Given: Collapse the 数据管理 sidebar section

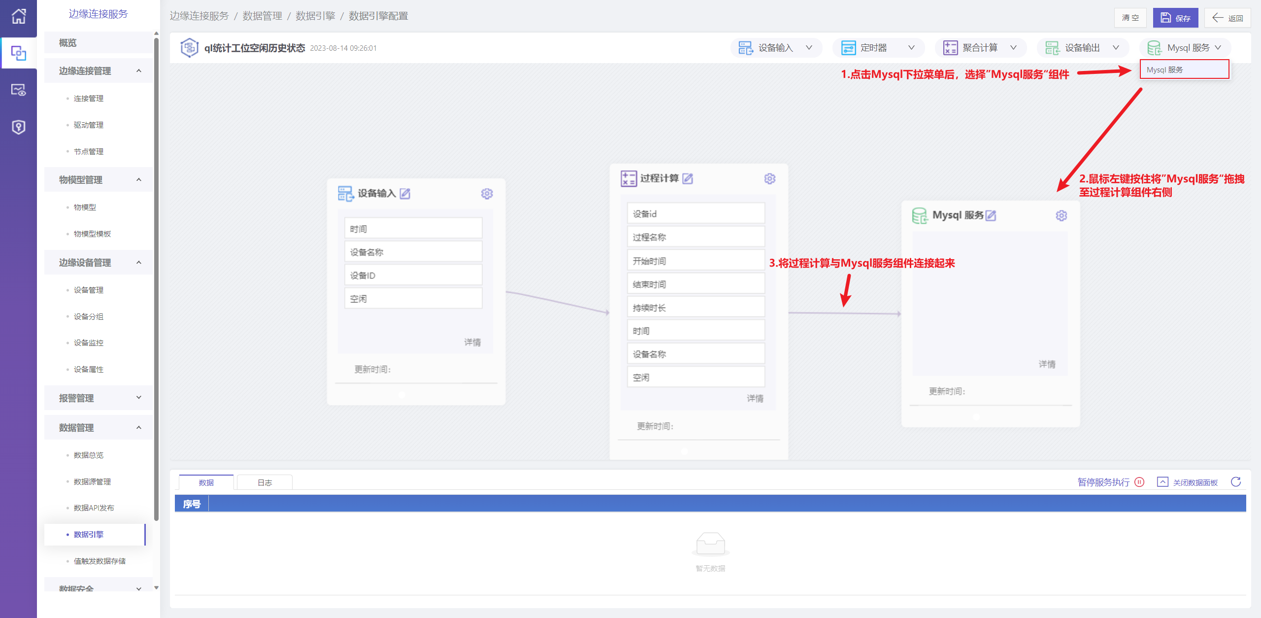Looking at the screenshot, I should (139, 428).
